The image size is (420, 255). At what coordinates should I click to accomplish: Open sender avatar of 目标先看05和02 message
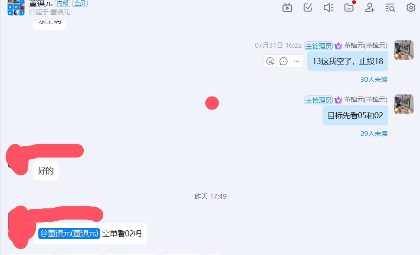pyautogui.click(x=404, y=104)
